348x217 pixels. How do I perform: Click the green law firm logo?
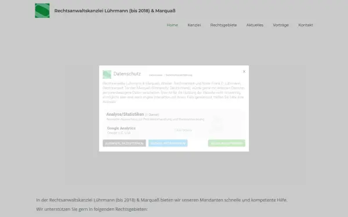[x=42, y=10]
